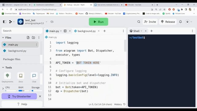Dismiss the Try Ghostwriter banner
Screen dimensions: 197x111
[x=40, y=97]
